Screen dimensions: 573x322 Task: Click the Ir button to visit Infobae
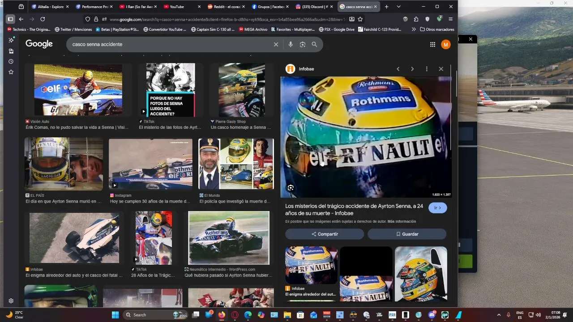[437, 208]
